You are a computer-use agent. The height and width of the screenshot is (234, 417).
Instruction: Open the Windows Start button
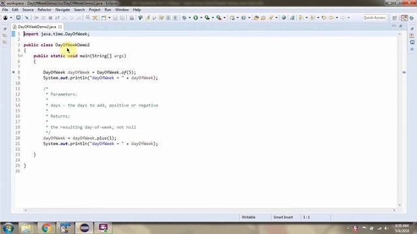pos(8,228)
